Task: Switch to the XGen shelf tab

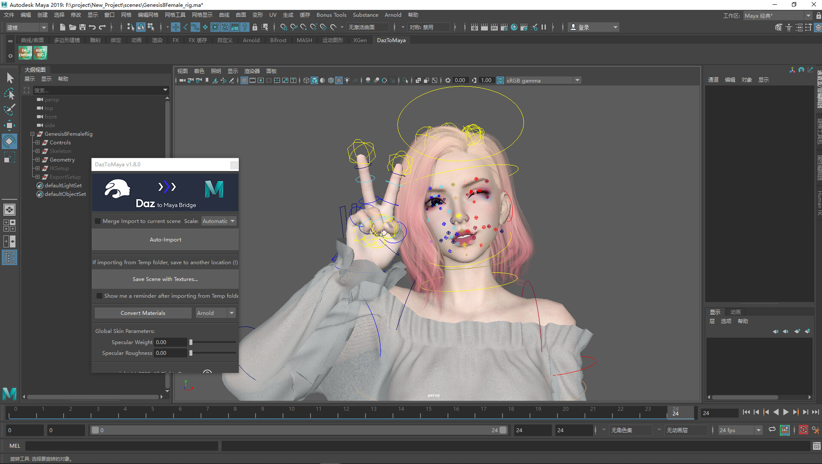Action: pyautogui.click(x=360, y=40)
